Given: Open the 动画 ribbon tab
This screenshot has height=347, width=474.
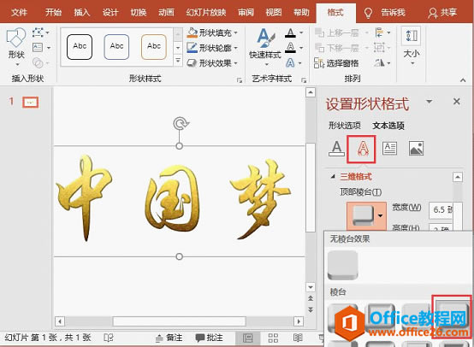Looking at the screenshot, I should coord(166,12).
